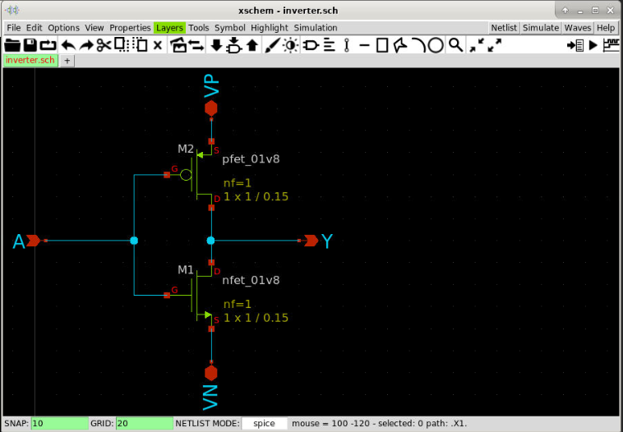Delete selection with the X icon
623x432 pixels.
pyautogui.click(x=158, y=45)
